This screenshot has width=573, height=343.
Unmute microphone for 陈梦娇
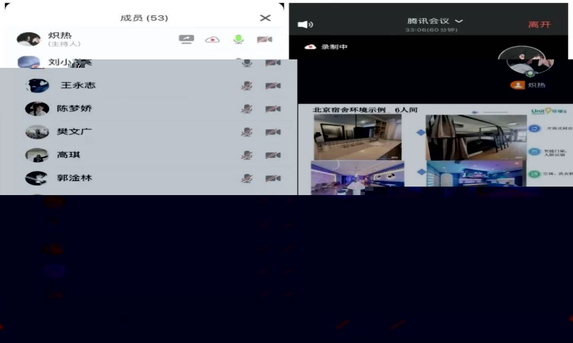[247, 109]
